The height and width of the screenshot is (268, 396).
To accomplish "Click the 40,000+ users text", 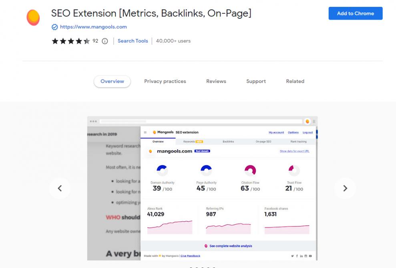I will (173, 41).
